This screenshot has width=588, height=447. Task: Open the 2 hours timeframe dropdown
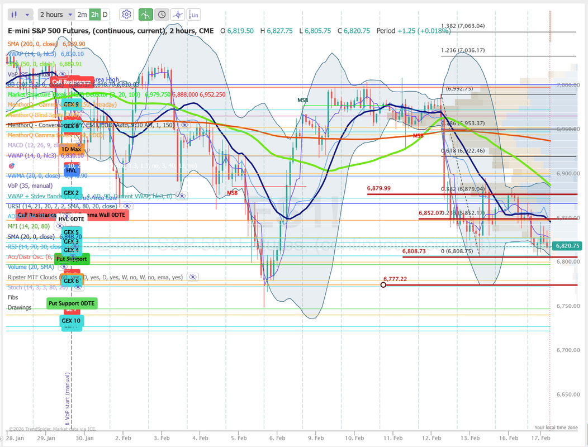(56, 15)
